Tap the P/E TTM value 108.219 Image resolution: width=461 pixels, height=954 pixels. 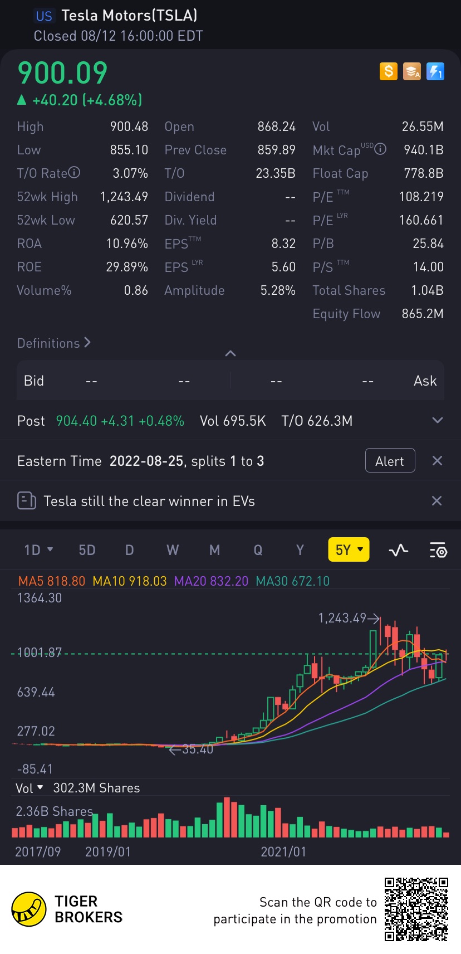(421, 197)
